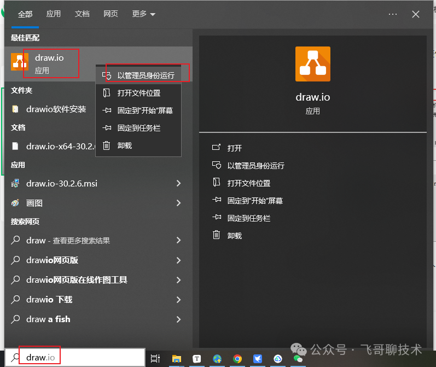Switch to the 应用 tab
The width and height of the screenshot is (436, 367).
pyautogui.click(x=54, y=14)
